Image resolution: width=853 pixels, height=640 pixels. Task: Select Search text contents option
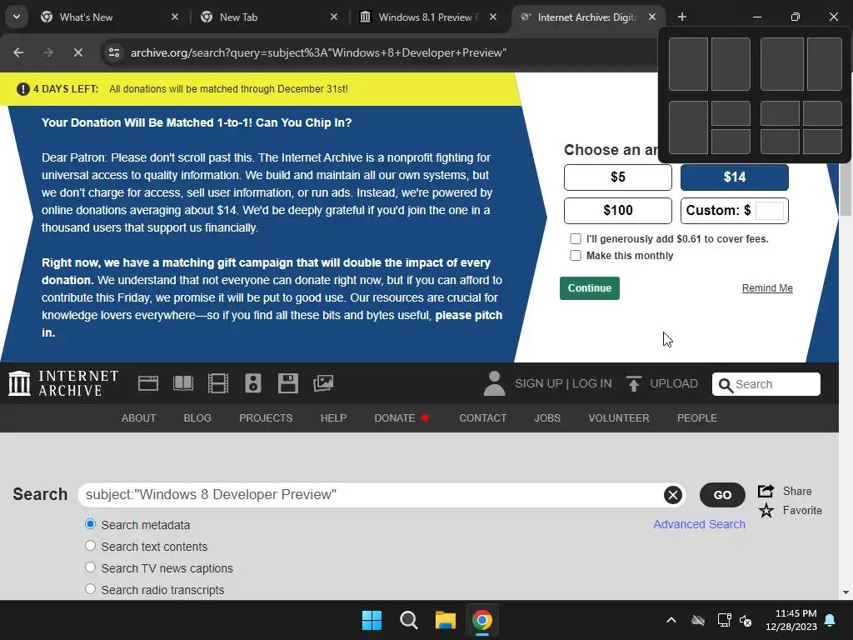[x=90, y=546]
